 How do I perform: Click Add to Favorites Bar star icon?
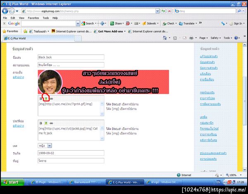pos(25,31)
